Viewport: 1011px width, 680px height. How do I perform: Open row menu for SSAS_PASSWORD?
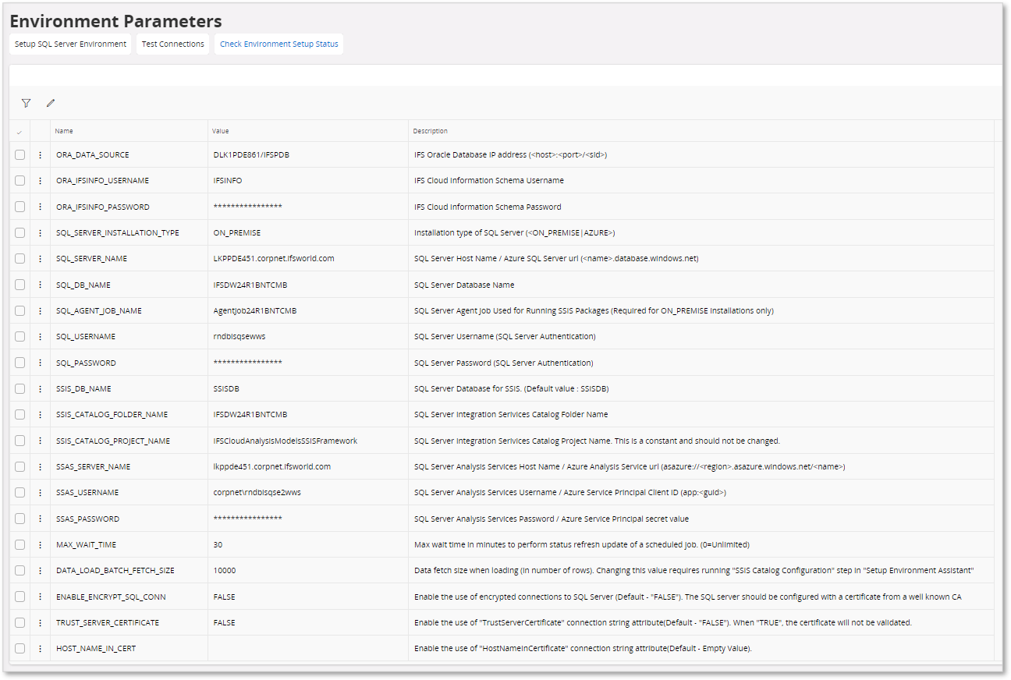pyautogui.click(x=40, y=519)
